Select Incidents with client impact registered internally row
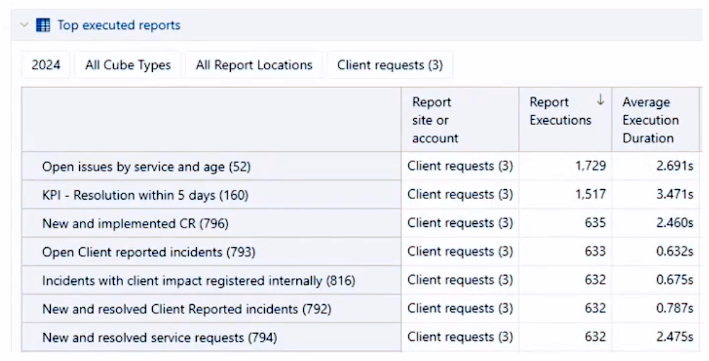This screenshot has width=709, height=361. coord(198,281)
